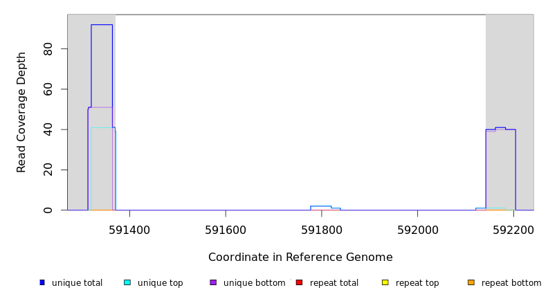Click the orange repeat bottom legend swatch
The height and width of the screenshot is (299, 548).
(471, 282)
